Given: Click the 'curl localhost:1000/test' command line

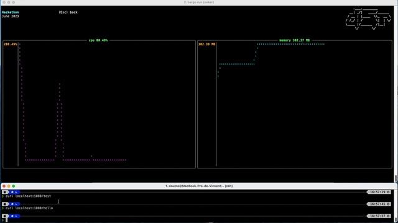Looking at the screenshot, I should tap(28, 196).
